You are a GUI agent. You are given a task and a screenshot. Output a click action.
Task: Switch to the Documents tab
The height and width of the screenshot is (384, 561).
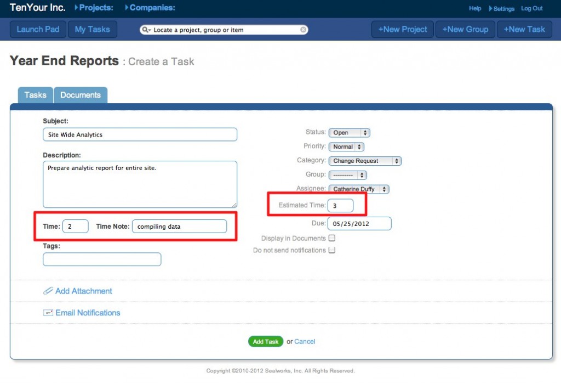[81, 95]
